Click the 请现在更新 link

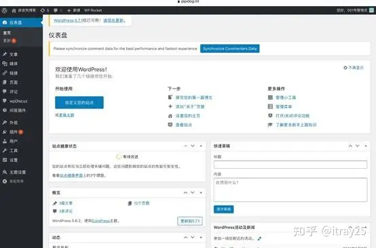[114, 20]
